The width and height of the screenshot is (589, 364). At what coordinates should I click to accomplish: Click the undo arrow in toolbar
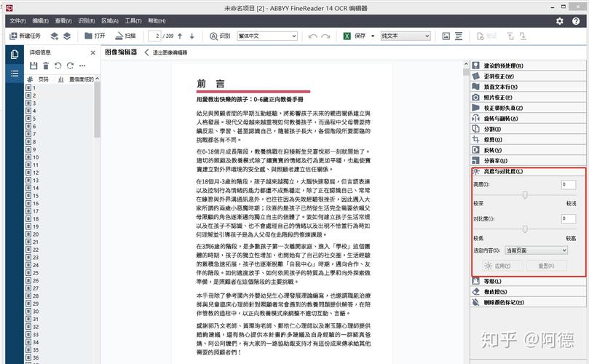click(312, 36)
